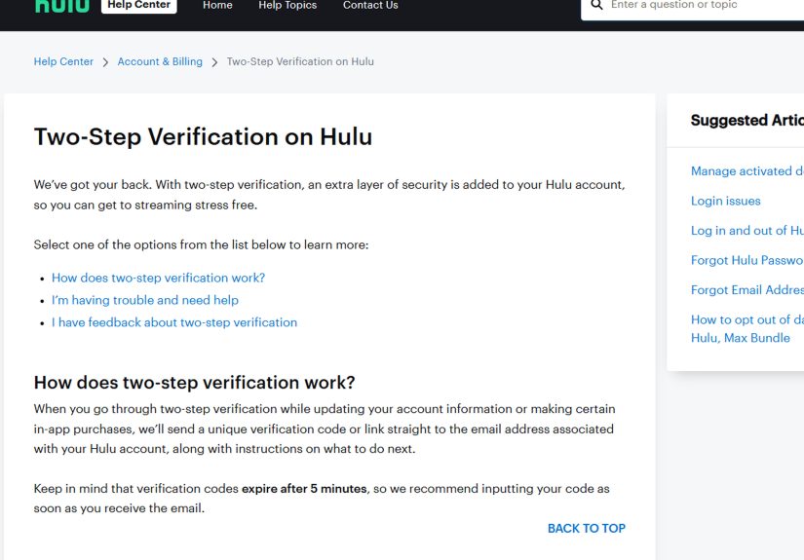The height and width of the screenshot is (560, 804).
Task: Open suggested article 'Forgot Hulu Password'
Action: 747,260
